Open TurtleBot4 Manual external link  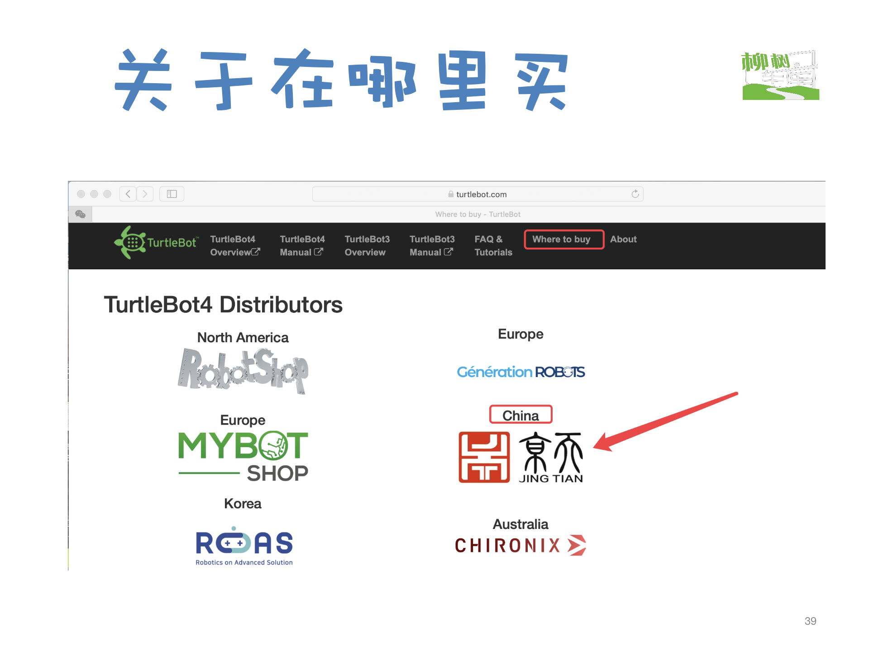[x=302, y=245]
